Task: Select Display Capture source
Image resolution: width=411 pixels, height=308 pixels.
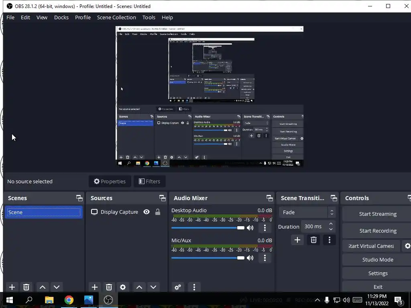Action: click(119, 212)
